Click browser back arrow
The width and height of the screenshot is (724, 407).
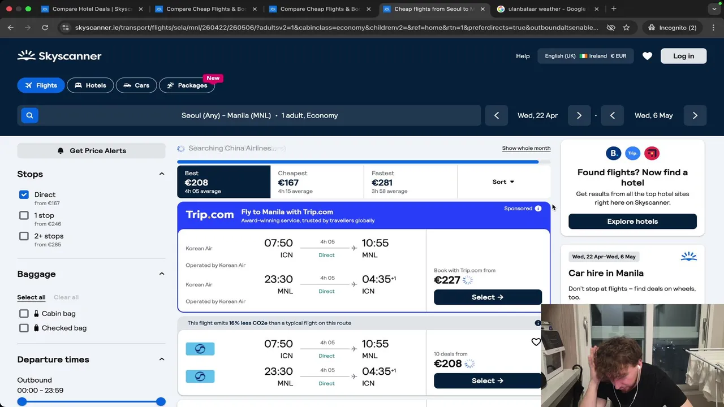[10, 27]
